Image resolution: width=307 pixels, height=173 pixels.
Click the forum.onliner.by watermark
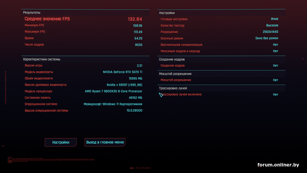pyautogui.click(x=278, y=165)
